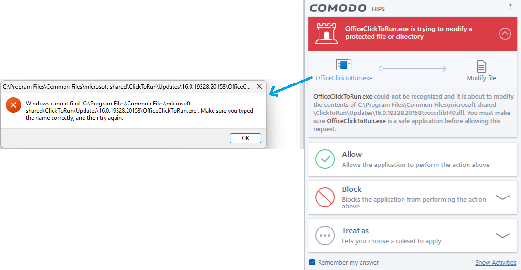This screenshot has width=521, height=270.
Task: Click the green Allow checkmark icon
Action: coord(325,159)
